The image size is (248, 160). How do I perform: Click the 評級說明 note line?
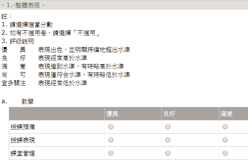pos(18,41)
